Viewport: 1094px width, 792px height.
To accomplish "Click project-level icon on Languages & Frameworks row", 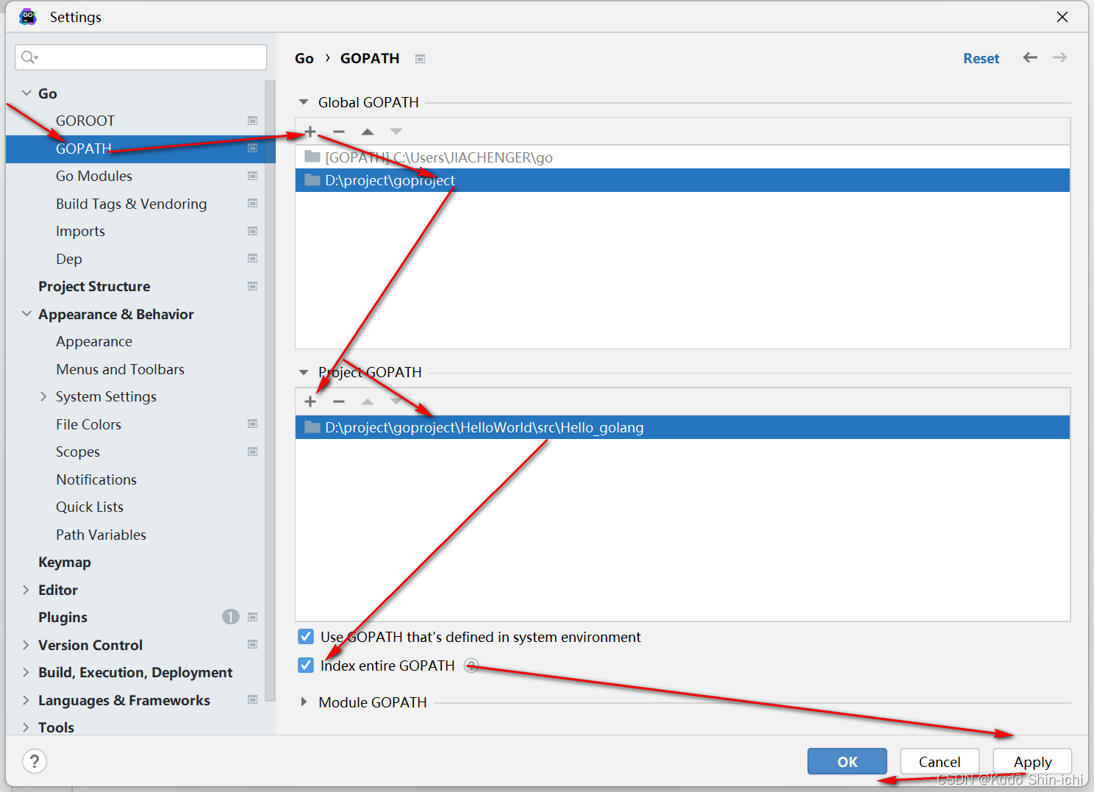I will [x=252, y=699].
